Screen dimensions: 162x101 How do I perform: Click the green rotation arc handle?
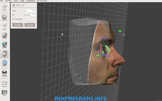pyautogui.click(x=108, y=48)
